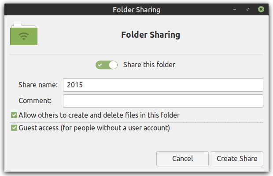The width and height of the screenshot is (273, 176).
Task: Disable the Guest access checkbox
Action: click(x=14, y=128)
